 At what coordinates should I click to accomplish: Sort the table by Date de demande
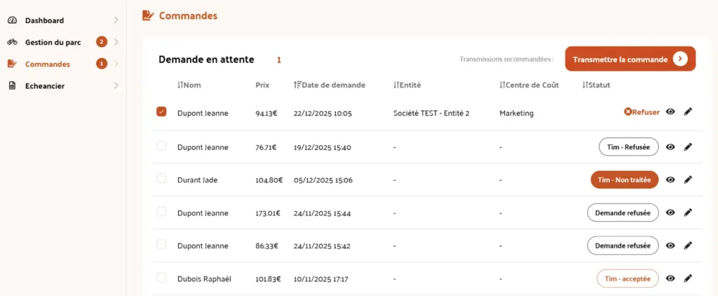[330, 85]
